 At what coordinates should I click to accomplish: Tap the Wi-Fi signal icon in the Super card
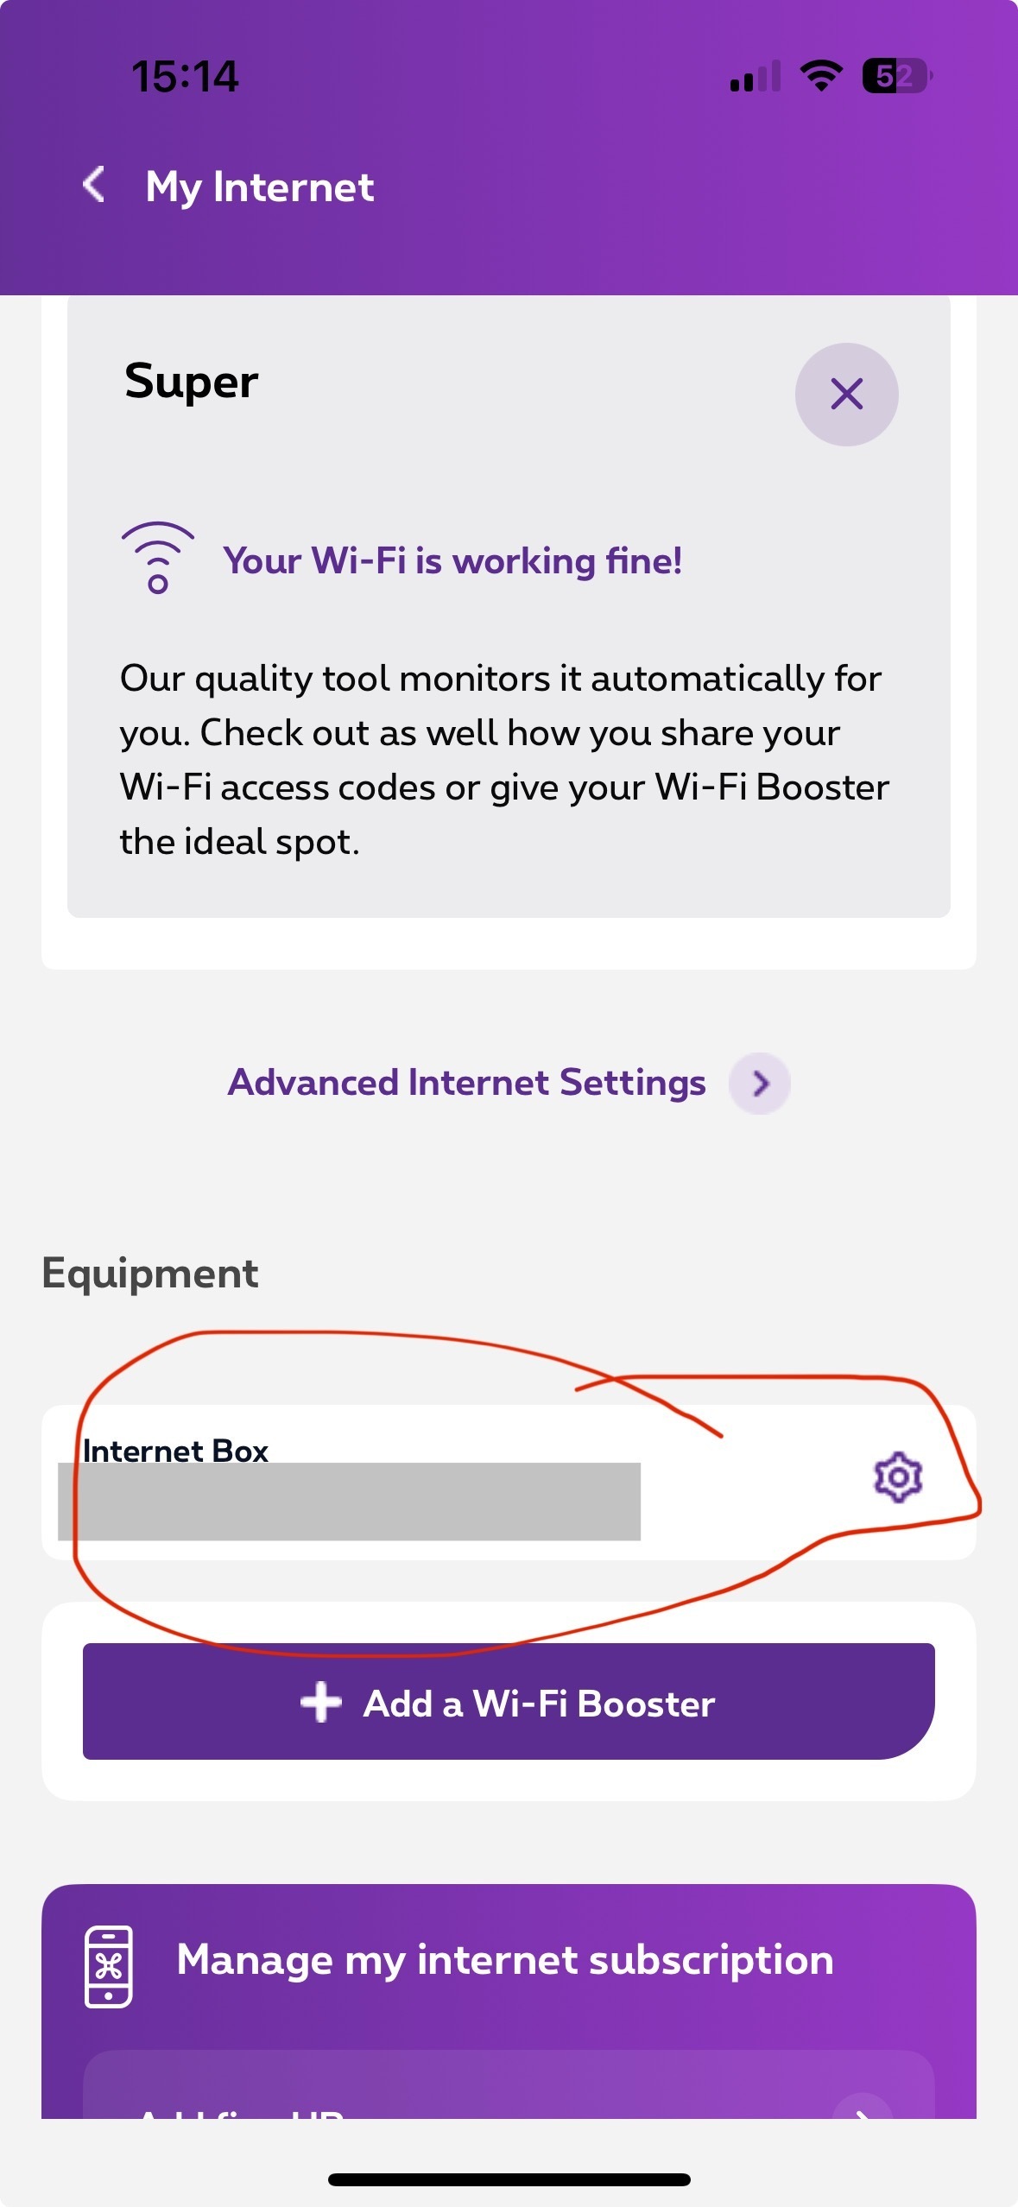pyautogui.click(x=157, y=558)
